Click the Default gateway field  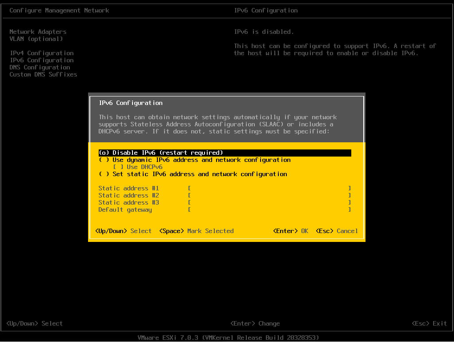269,209
